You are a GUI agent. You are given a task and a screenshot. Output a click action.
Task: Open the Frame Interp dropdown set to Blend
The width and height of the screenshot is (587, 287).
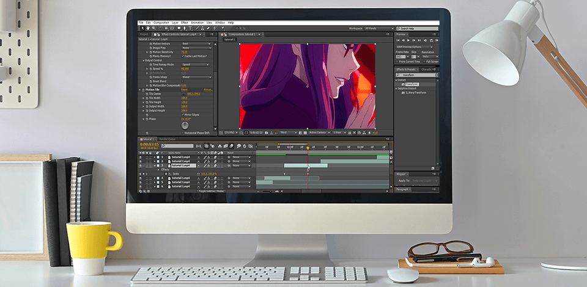point(197,77)
